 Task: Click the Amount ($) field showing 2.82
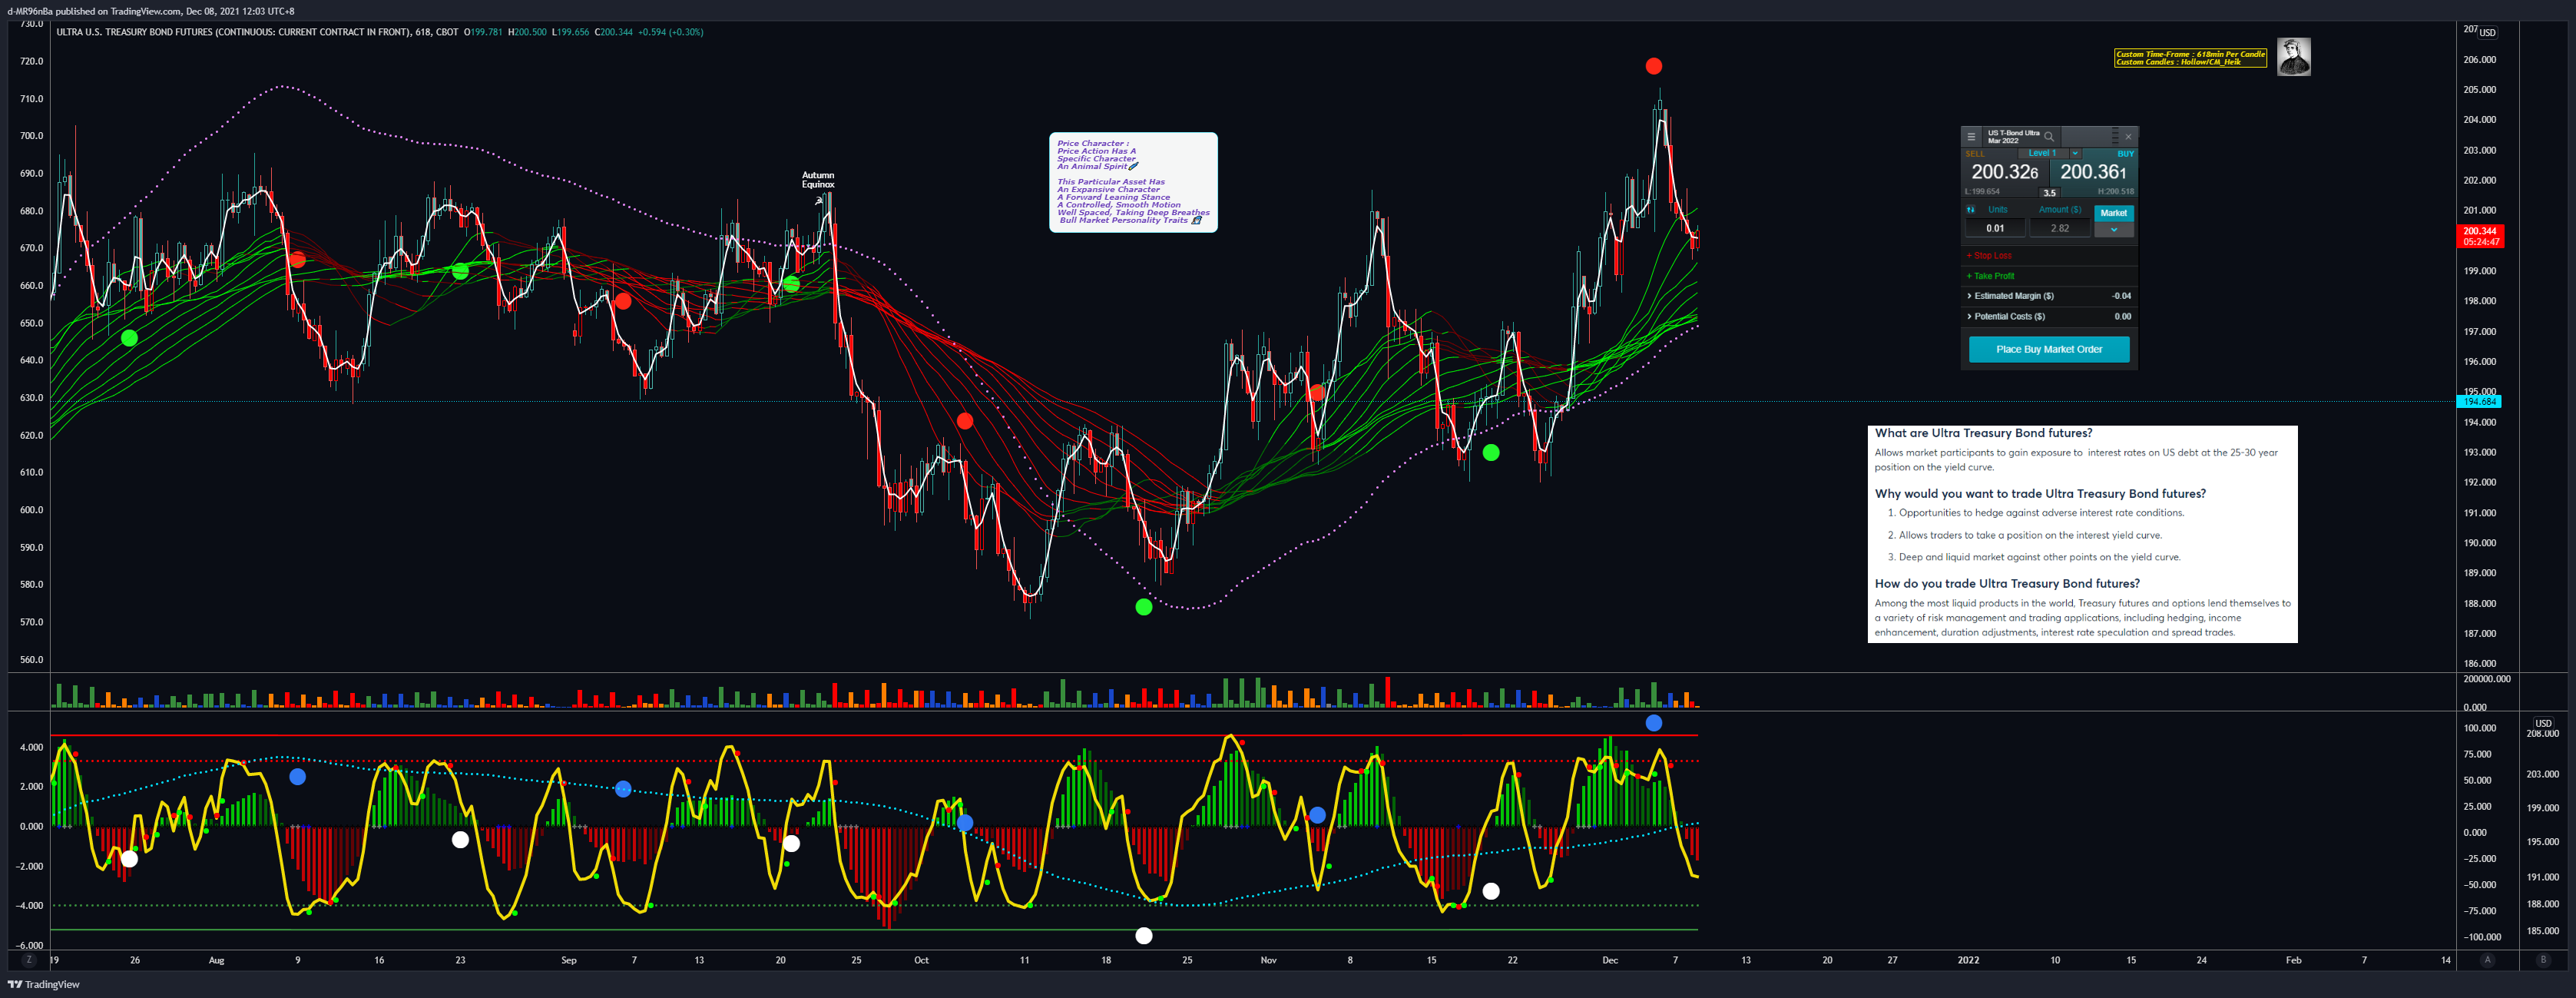coord(2060,228)
